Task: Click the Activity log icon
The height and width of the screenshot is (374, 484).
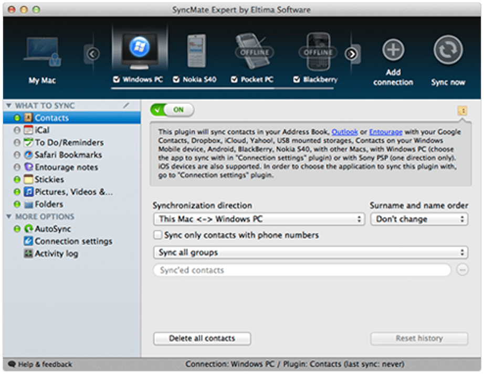Action: (28, 254)
